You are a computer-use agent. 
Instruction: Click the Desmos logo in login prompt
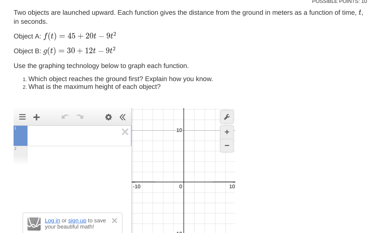(34, 224)
